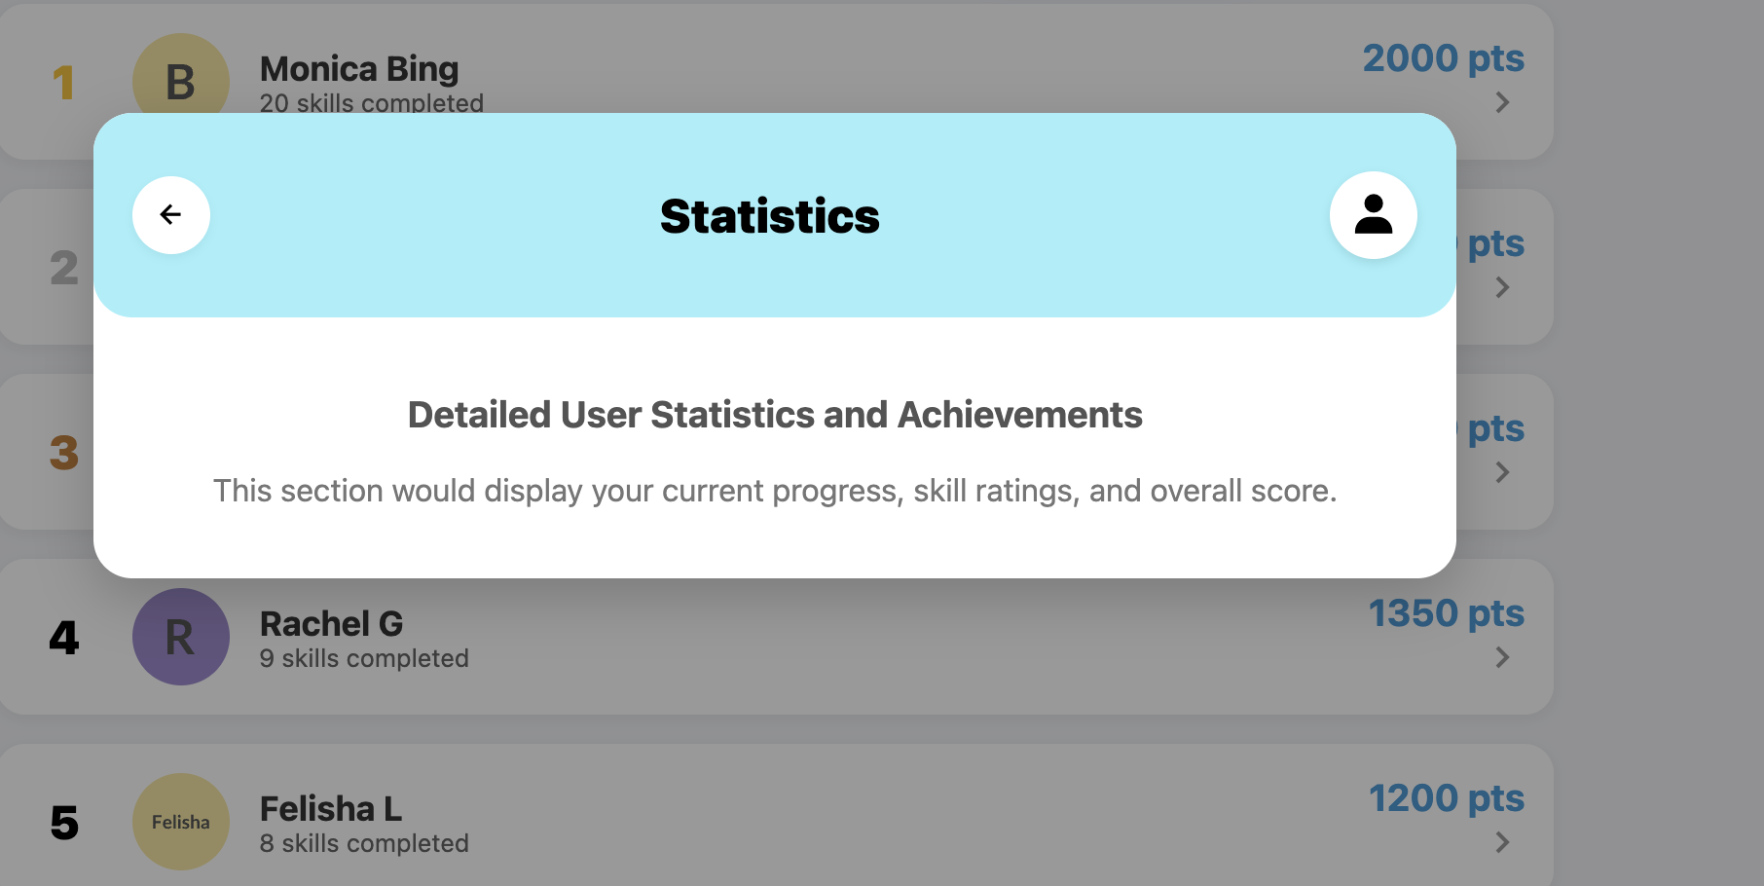
Task: Click the rank 4 number badge
Action: 63,637
